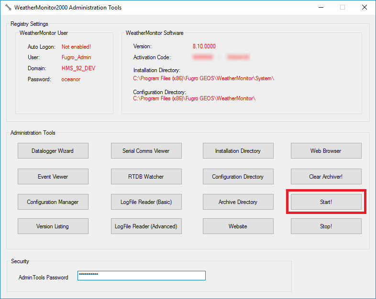Click the password value 'oceanor'
The image size is (376, 299).
71,79
